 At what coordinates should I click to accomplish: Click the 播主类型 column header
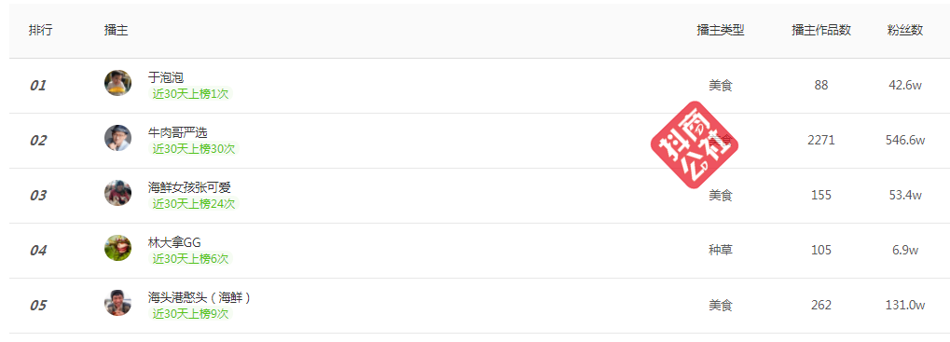tap(721, 30)
